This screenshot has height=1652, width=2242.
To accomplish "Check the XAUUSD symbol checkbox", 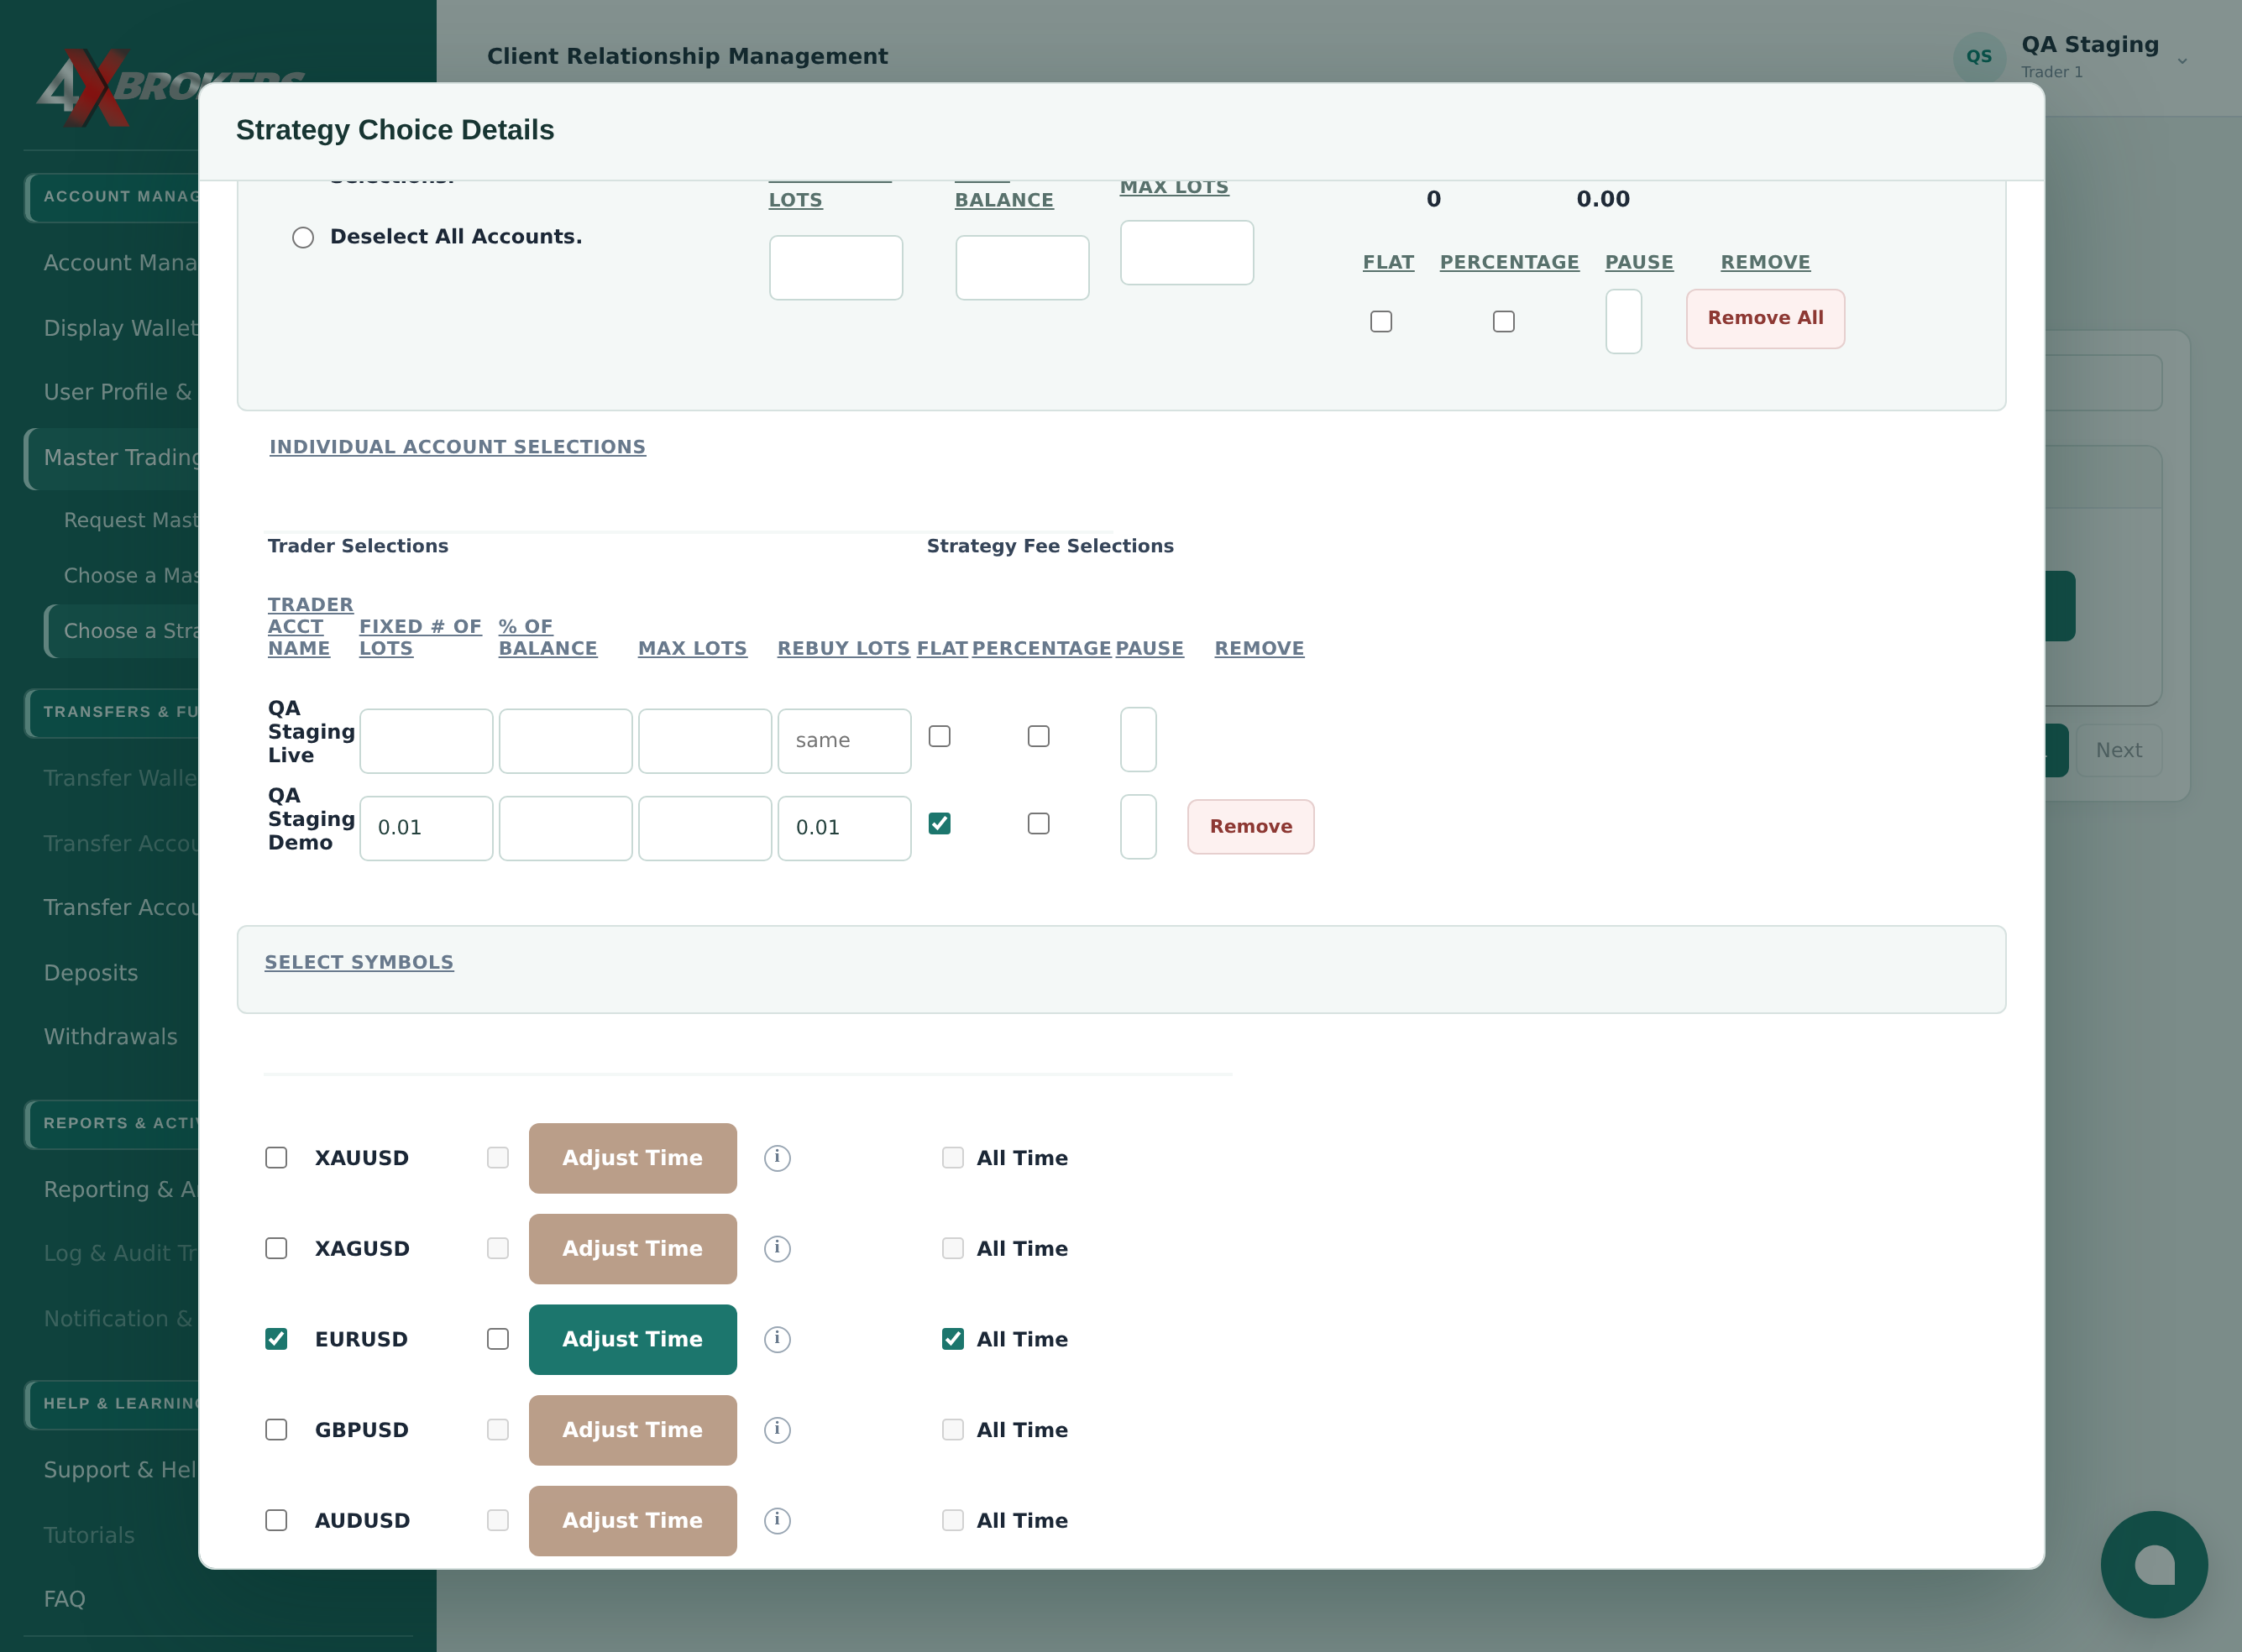I will click(276, 1158).
